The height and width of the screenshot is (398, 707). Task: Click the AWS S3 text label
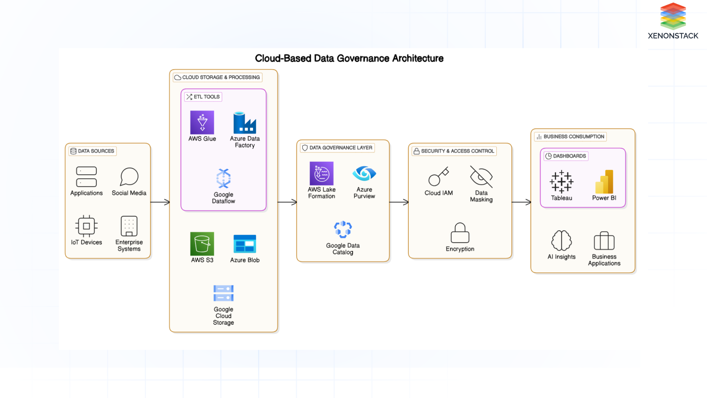202,260
